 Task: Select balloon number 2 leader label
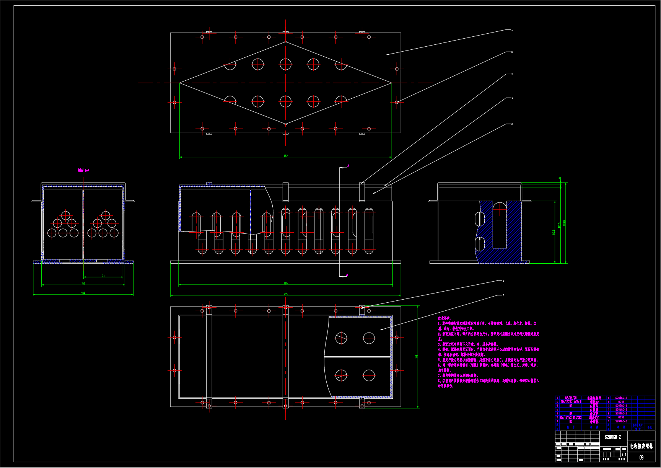pos(512,52)
